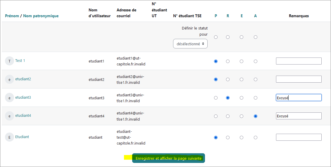Image resolution: width=331 pixels, height=167 pixels.
Task: Click Enregistrer et afficher la page suivante
Action: click(x=168, y=158)
